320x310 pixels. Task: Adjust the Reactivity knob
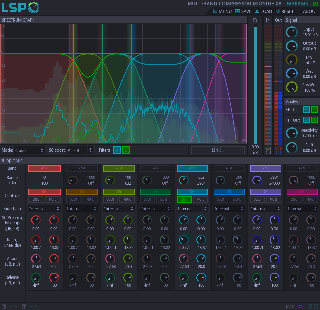click(x=292, y=133)
